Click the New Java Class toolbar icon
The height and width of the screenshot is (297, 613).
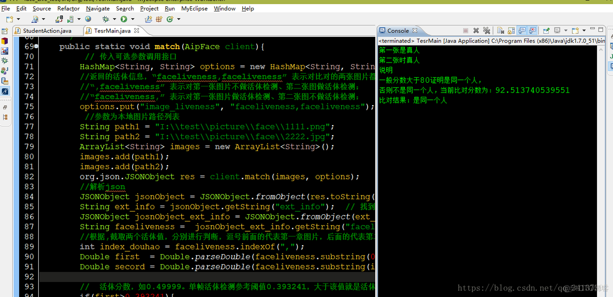[x=170, y=19]
